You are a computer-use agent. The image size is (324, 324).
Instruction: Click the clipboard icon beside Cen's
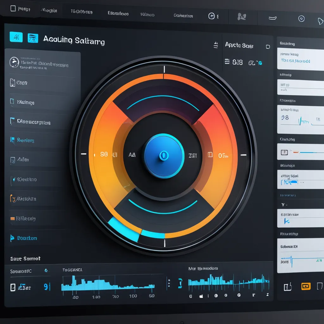tap(12, 83)
